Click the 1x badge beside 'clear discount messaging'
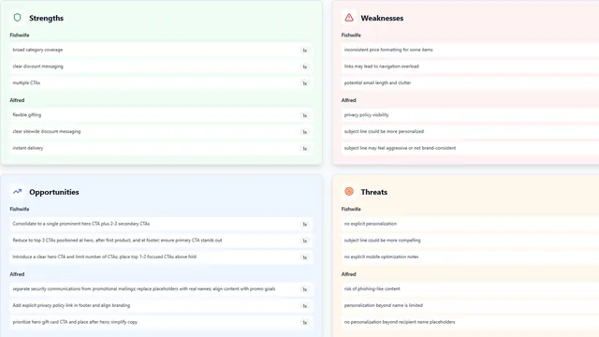599x337 pixels. [x=304, y=66]
